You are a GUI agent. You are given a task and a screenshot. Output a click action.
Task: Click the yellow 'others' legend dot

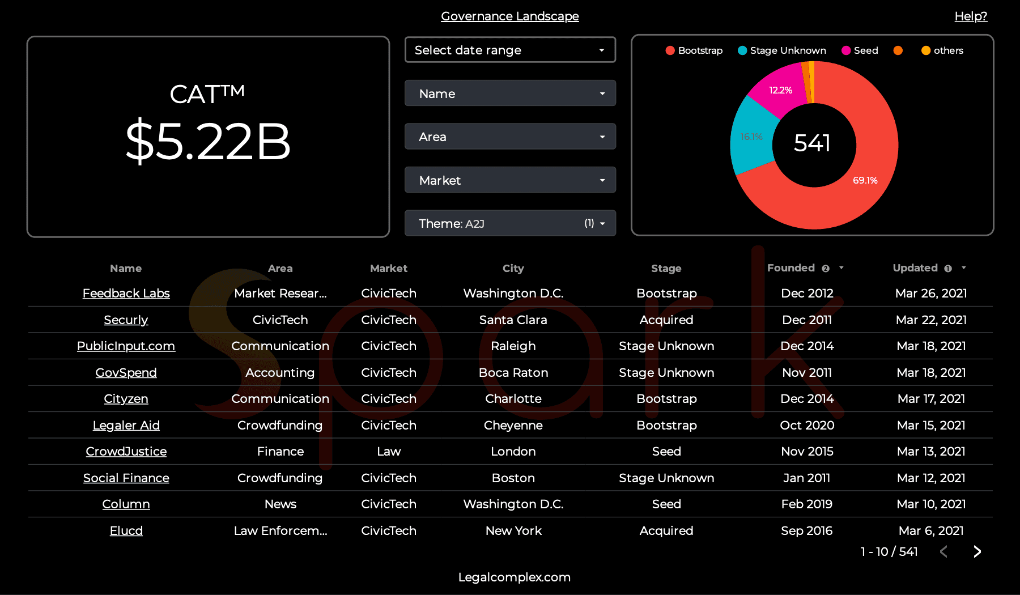[x=926, y=50]
